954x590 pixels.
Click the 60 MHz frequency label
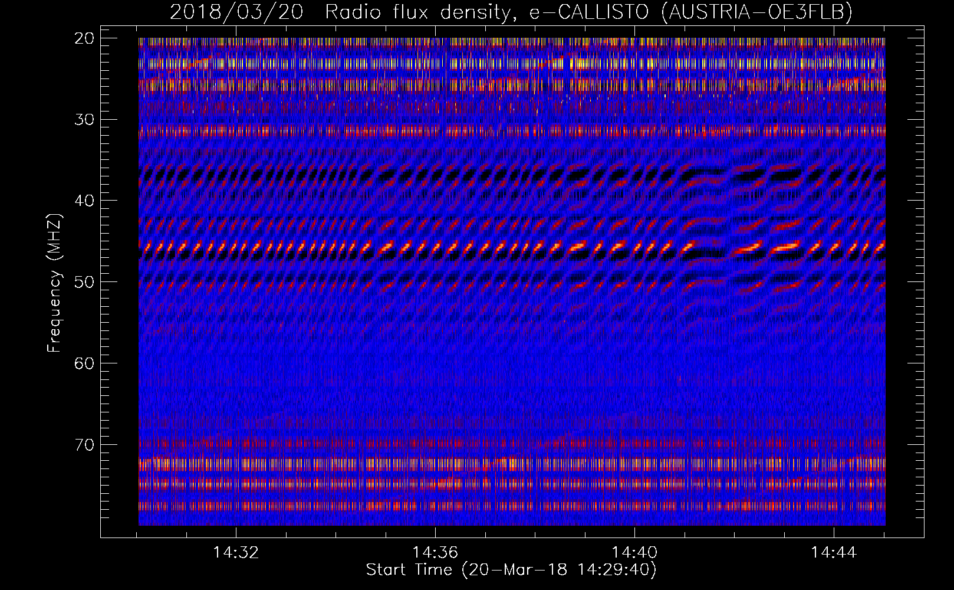coord(84,363)
